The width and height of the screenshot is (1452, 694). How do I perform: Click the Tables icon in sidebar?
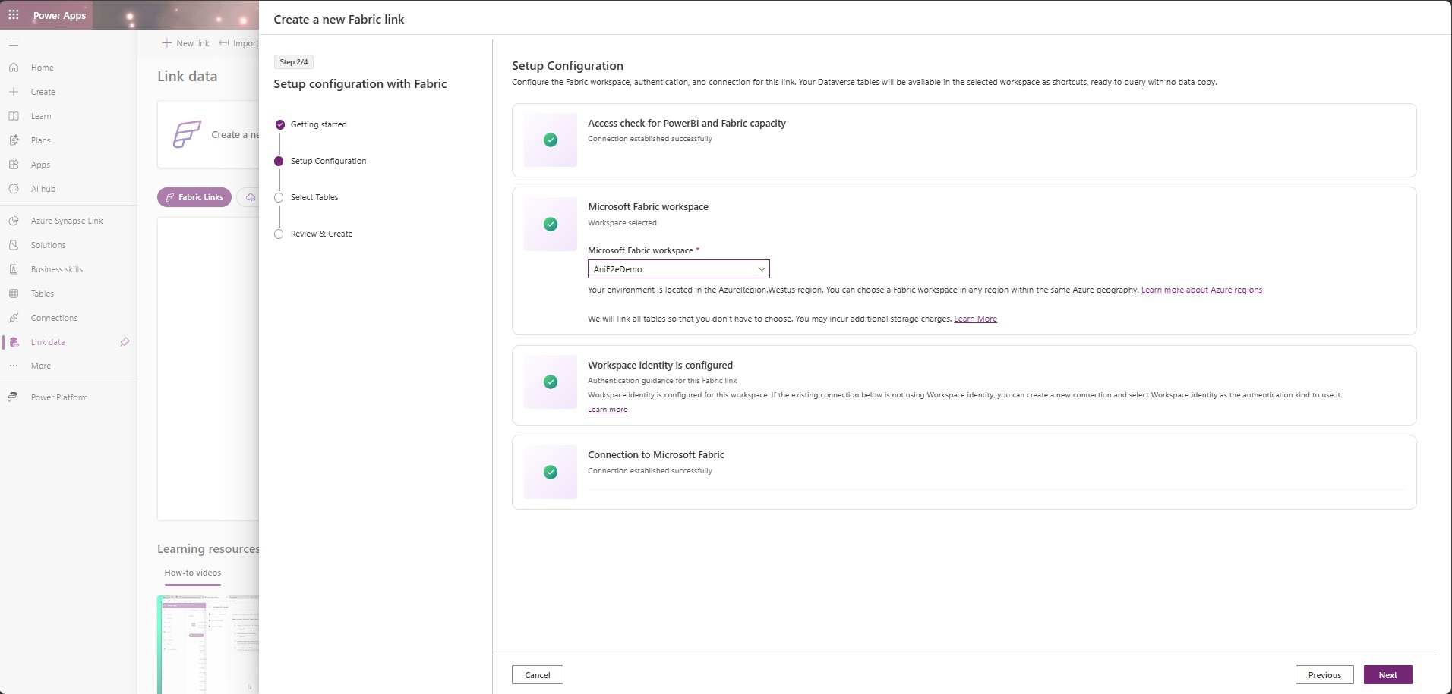(14, 294)
